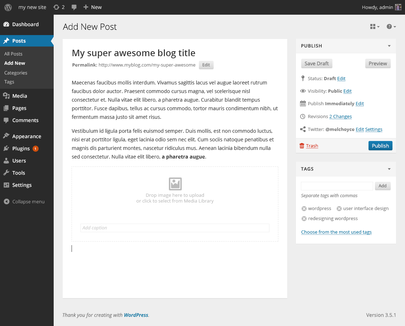Viewport: 405px width, 326px height.
Task: Click the permalink Edit button
Action: (x=206, y=65)
